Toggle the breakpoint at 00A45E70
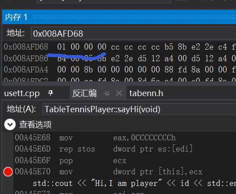Image resolution: width=236 pixels, height=194 pixels. pyautogui.click(x=8, y=172)
